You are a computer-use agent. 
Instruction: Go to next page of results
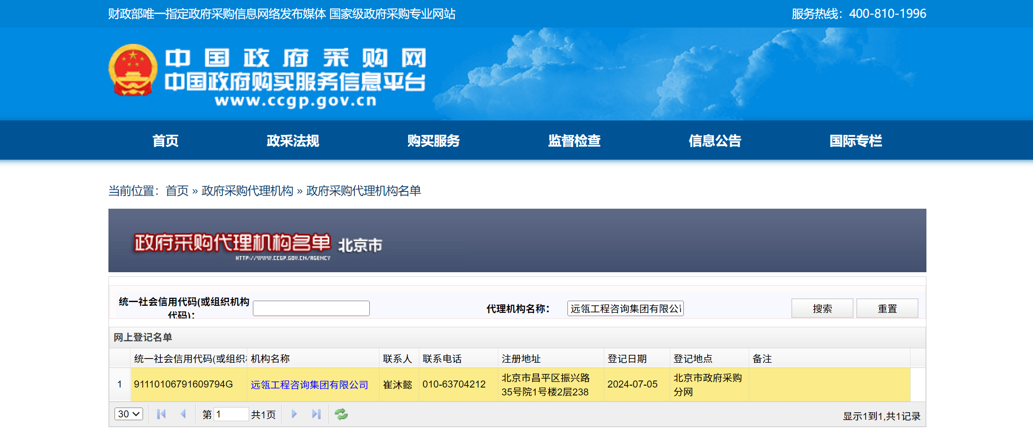pos(294,414)
